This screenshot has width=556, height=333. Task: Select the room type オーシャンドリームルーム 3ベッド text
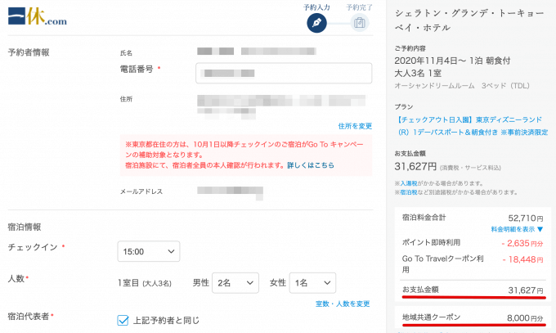[462, 86]
